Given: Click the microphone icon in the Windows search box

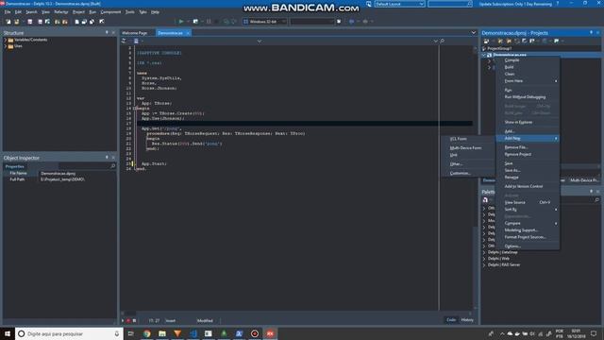Looking at the screenshot, I should point(117,333).
